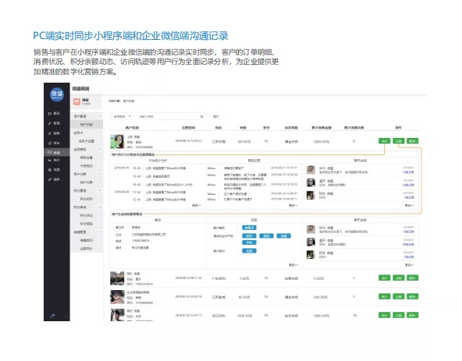Click middle green 企微 button in the 江苏无锡 row

(x=398, y=141)
